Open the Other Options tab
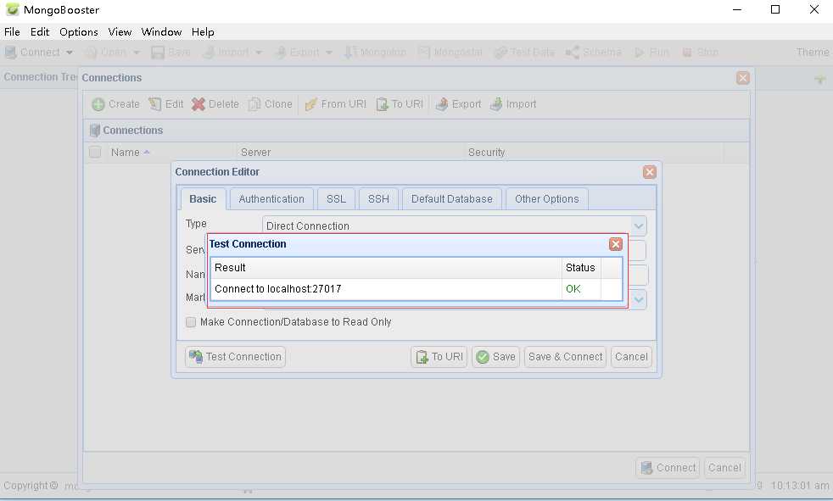The height and width of the screenshot is (501, 833). click(546, 199)
